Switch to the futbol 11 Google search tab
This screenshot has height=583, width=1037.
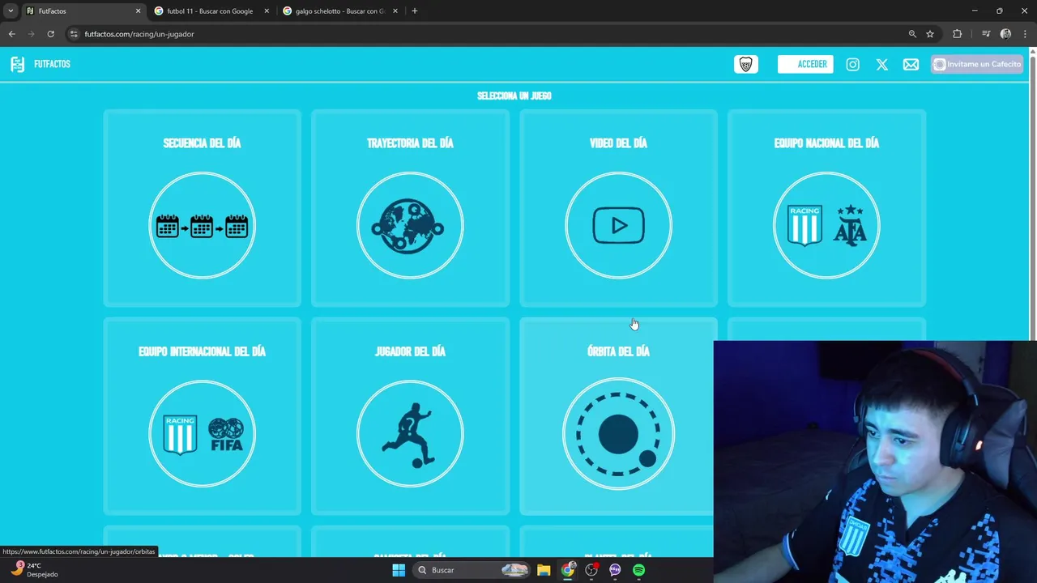click(211, 11)
